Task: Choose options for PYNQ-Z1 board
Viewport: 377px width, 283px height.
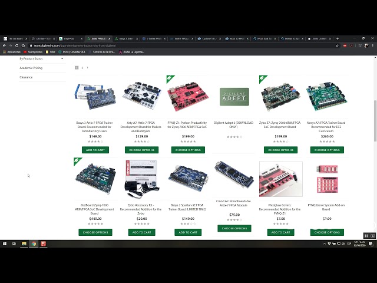Action: (188, 150)
